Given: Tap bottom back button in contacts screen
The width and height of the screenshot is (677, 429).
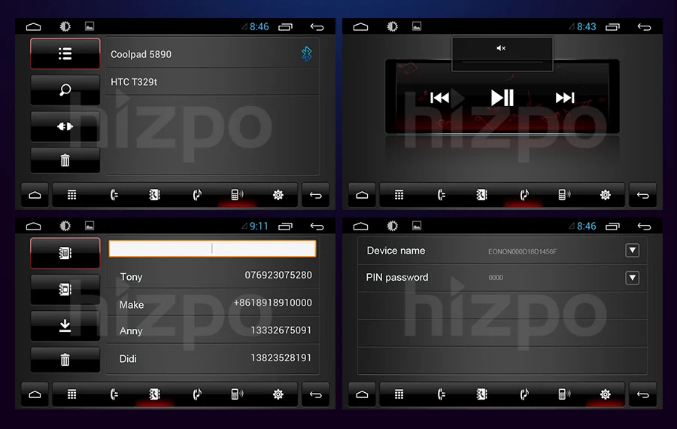Looking at the screenshot, I should pos(316,394).
